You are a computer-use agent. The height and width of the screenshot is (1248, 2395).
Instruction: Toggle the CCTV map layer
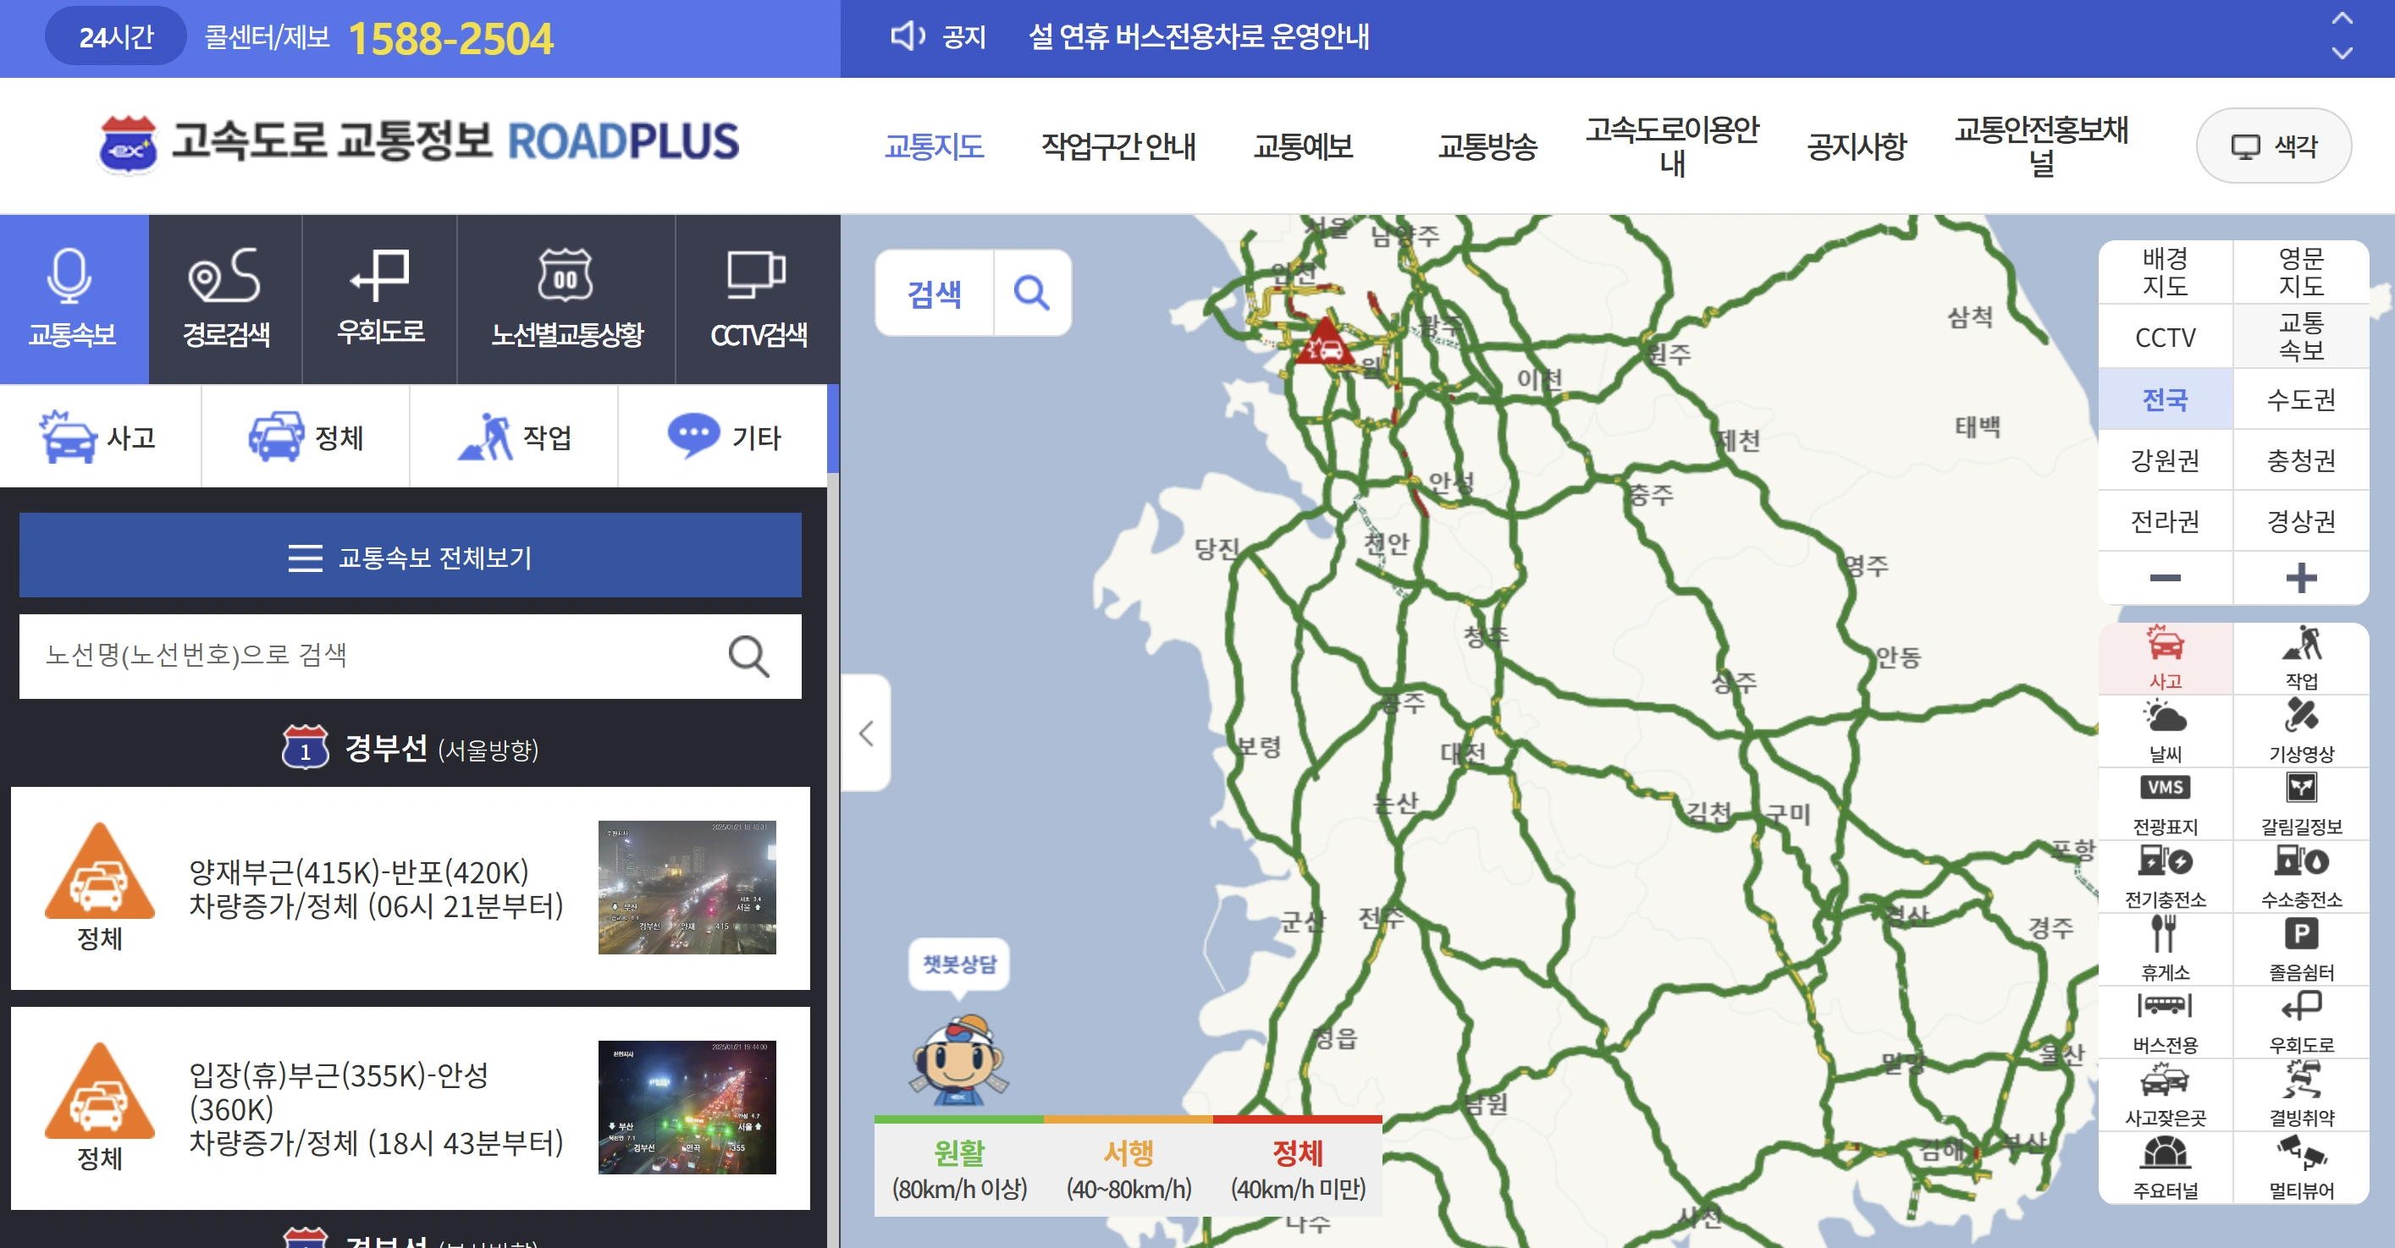click(2166, 337)
